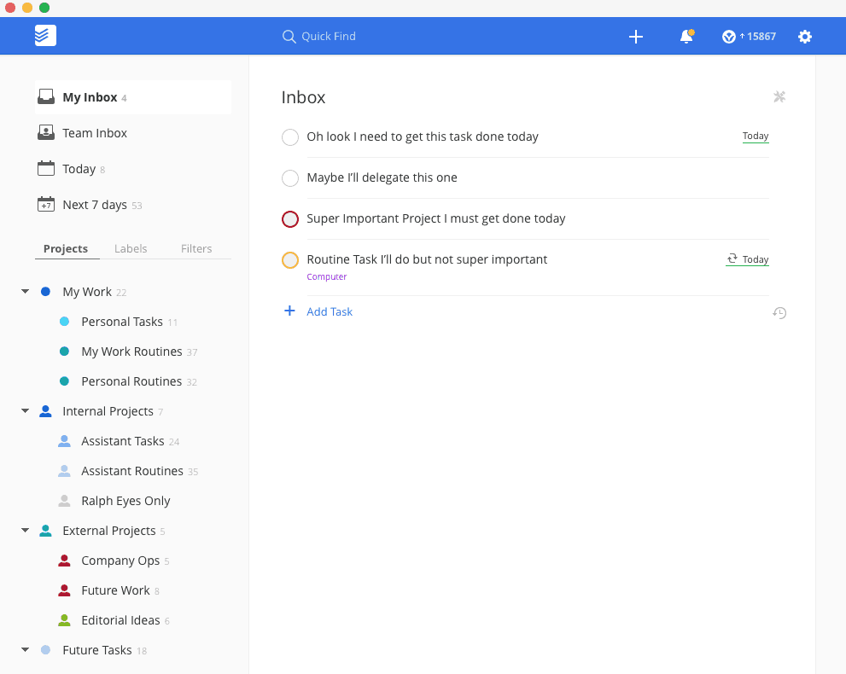The height and width of the screenshot is (674, 846).
Task: Open karma points 15867 indicator
Action: [x=749, y=37]
